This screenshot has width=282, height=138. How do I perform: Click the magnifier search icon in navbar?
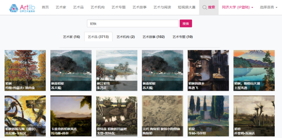(205, 7)
